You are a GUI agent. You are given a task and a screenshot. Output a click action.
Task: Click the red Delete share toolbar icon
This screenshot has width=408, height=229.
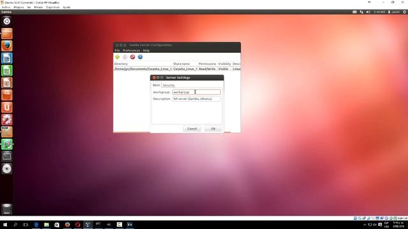133,57
